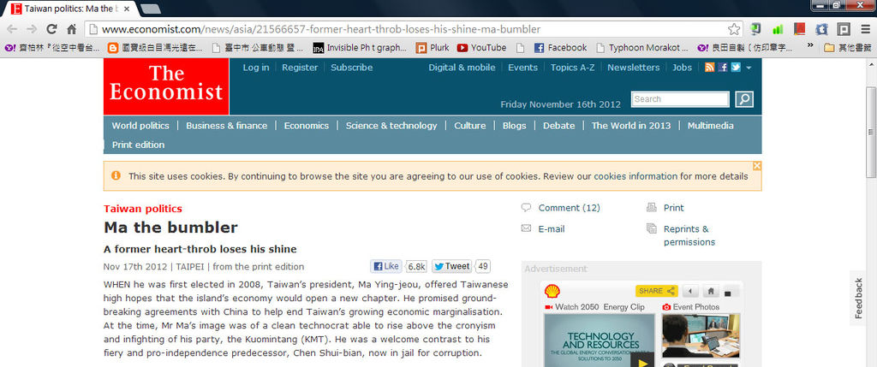The image size is (877, 367).
Task: Open the Topics A-Z link
Action: [572, 68]
